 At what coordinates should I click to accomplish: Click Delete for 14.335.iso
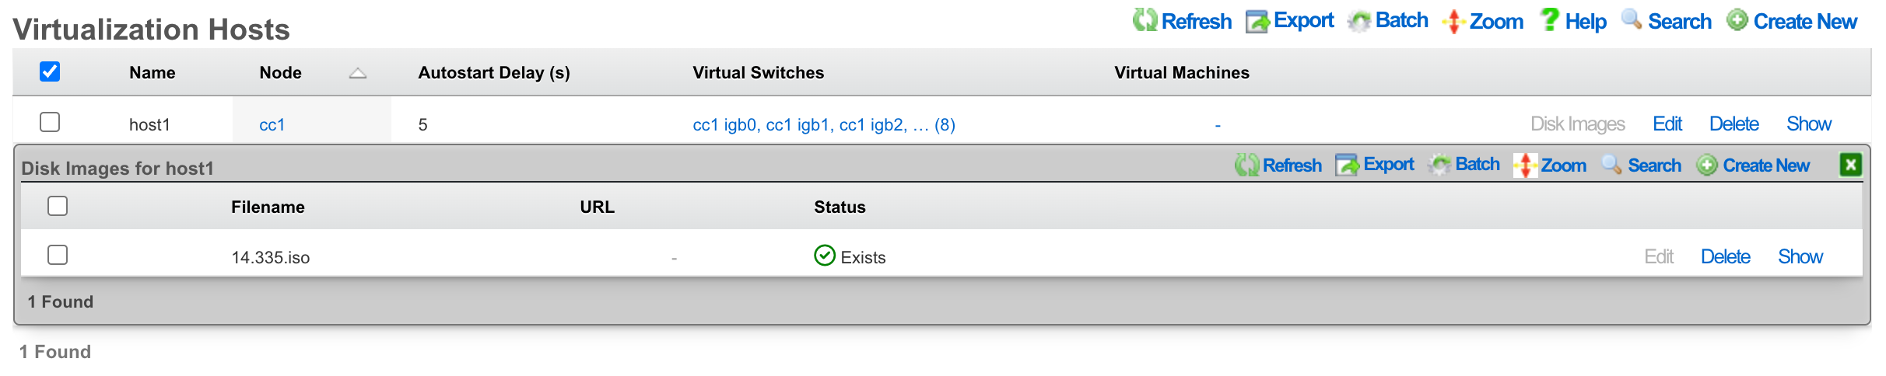pos(1726,256)
